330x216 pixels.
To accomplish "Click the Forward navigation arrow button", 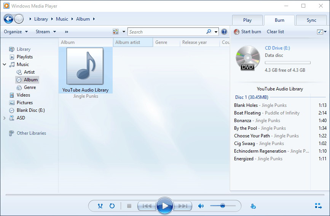I will pos(19,19).
